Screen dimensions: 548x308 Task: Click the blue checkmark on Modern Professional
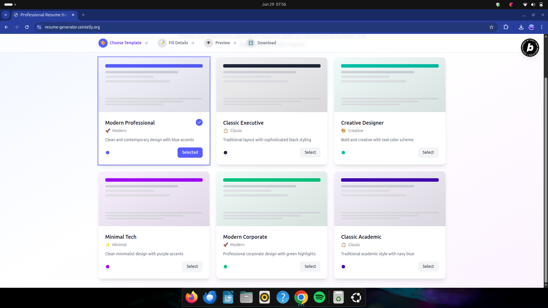tap(199, 122)
